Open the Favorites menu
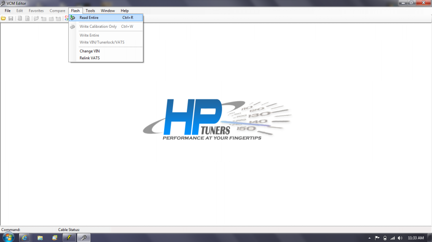This screenshot has width=432, height=242. point(36,11)
